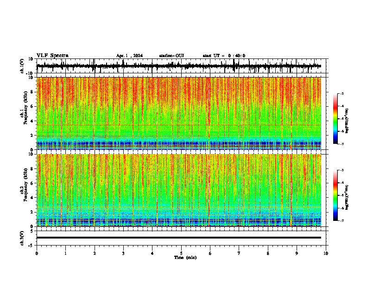Click inside the ch.1 spectrogram panel

(178, 113)
